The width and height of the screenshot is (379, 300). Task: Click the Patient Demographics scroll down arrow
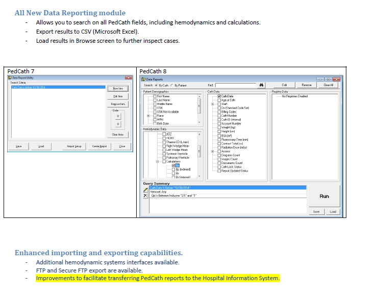pyautogui.click(x=199, y=122)
